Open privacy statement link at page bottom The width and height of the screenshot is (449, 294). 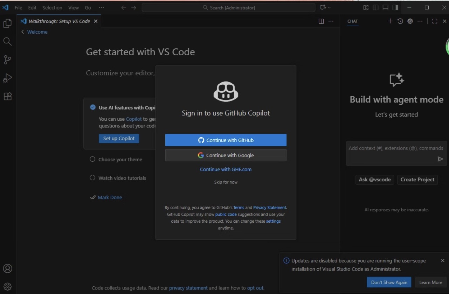point(188,288)
